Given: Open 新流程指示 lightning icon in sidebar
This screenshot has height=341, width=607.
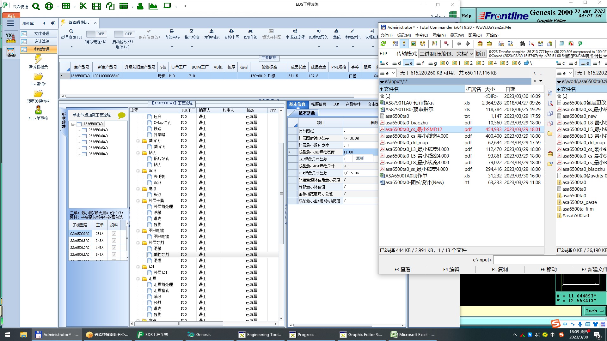Looking at the screenshot, I should (38, 59).
